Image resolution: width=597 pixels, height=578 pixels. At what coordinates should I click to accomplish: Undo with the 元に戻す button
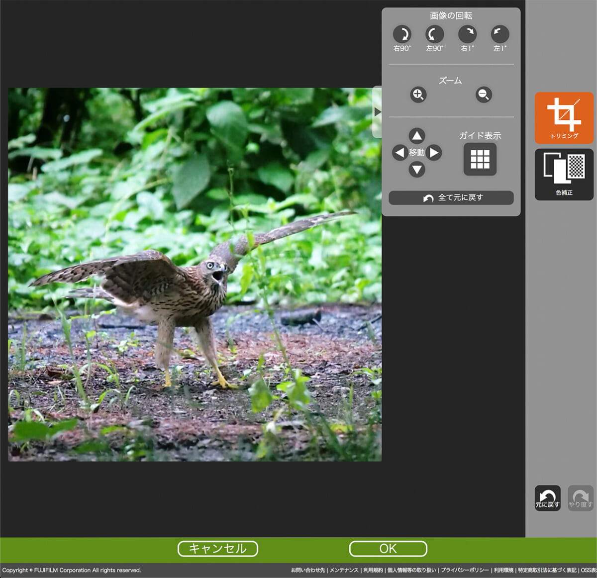[x=547, y=498]
